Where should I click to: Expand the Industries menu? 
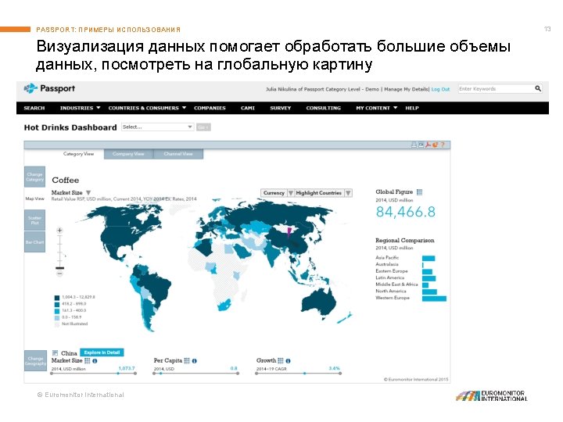click(x=80, y=108)
